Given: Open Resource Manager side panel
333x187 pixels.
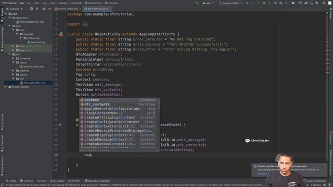Looking at the screenshot, I should [2, 39].
